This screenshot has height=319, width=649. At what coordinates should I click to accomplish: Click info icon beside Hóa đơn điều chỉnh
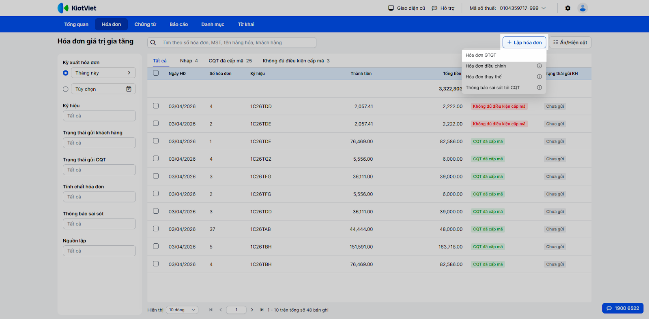539,66
